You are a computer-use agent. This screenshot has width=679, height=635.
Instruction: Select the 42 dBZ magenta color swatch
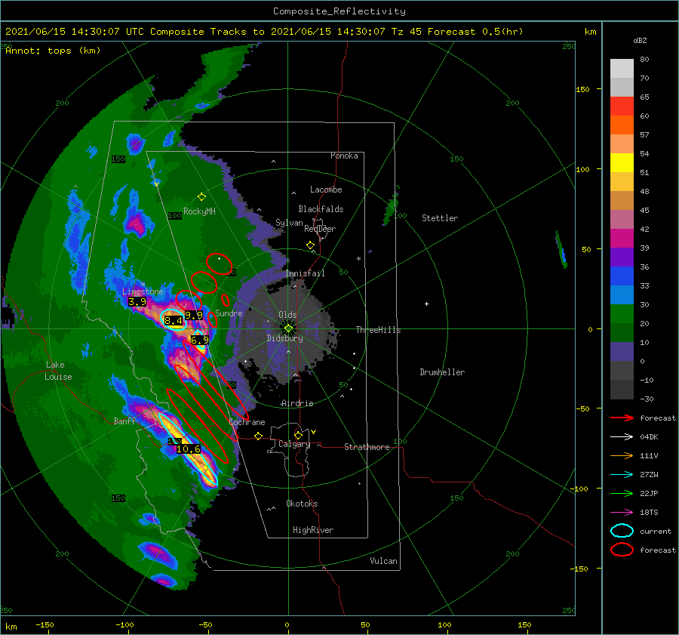point(622,238)
